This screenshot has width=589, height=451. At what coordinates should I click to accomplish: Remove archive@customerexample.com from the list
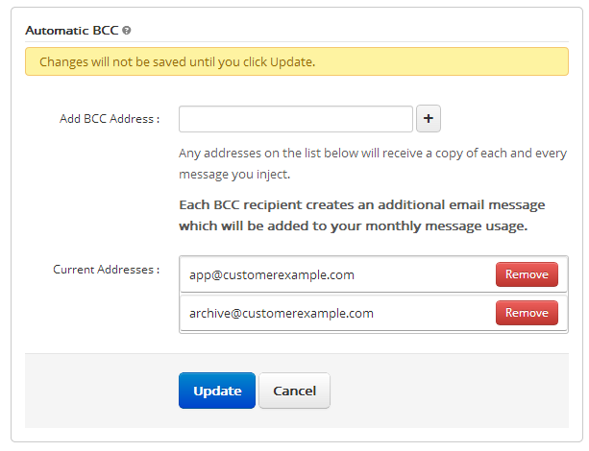click(x=527, y=313)
